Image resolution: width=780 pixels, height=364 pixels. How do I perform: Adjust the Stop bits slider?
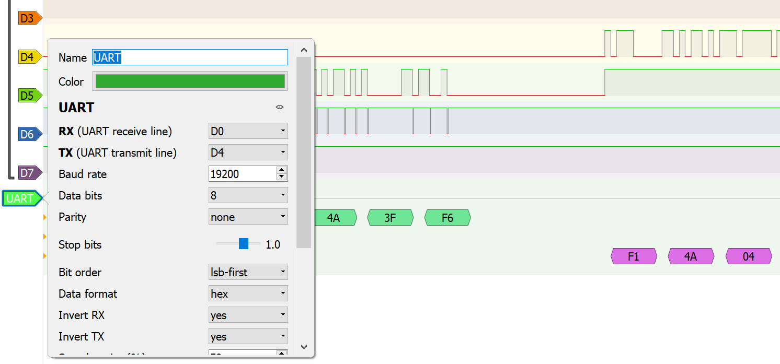pyautogui.click(x=243, y=243)
